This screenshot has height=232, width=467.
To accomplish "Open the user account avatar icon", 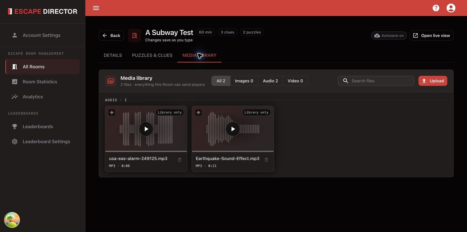I will pos(451,8).
